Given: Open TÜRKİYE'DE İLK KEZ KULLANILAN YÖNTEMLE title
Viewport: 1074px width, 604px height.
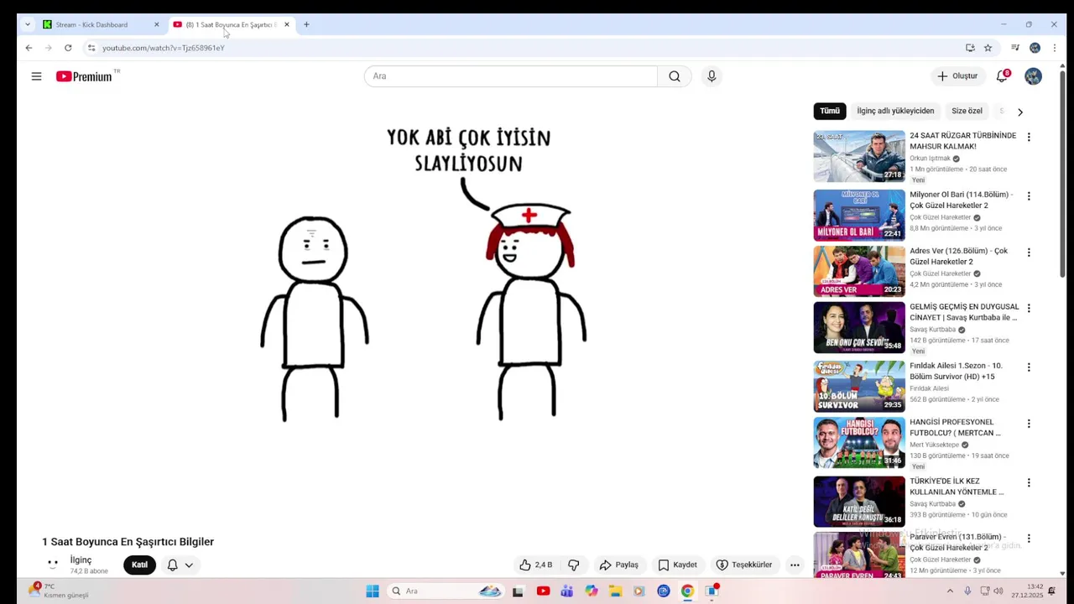Looking at the screenshot, I should 957,487.
